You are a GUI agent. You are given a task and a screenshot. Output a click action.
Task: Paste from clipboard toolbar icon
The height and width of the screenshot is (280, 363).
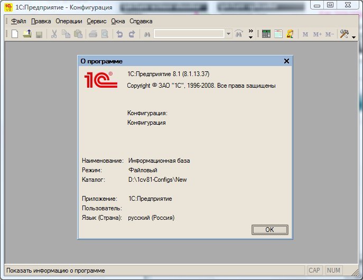point(78,34)
